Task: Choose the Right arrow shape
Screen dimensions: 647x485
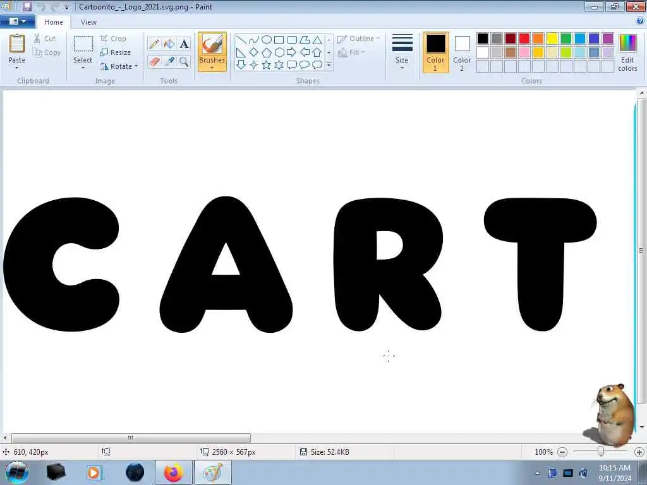Action: 292,52
